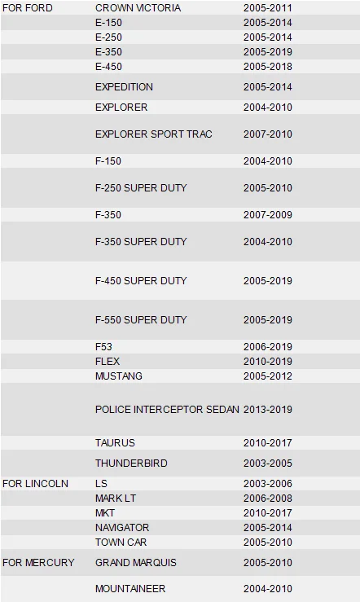Select the EXPEDITION model name

pos(124,87)
